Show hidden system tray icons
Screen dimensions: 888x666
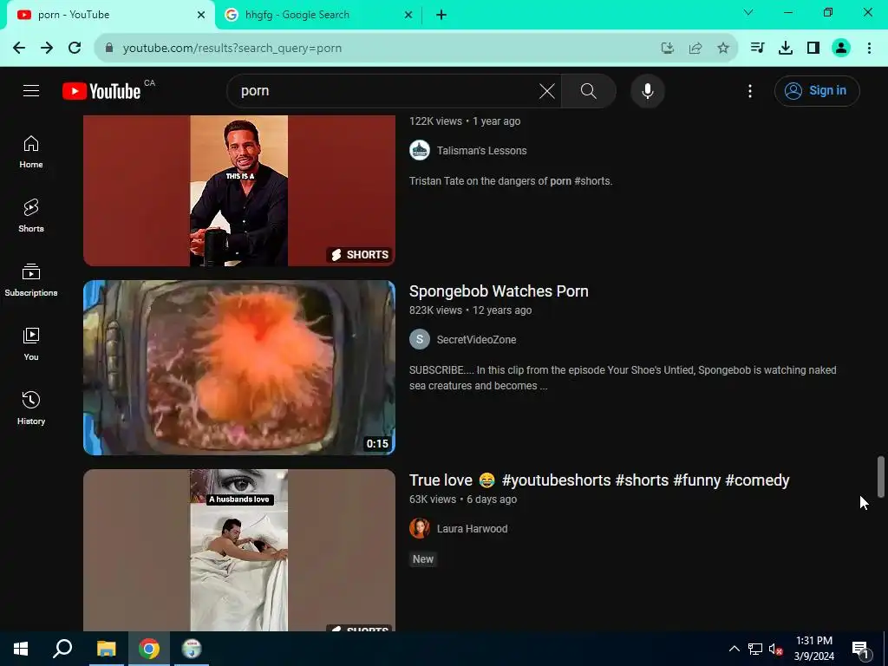(x=734, y=649)
